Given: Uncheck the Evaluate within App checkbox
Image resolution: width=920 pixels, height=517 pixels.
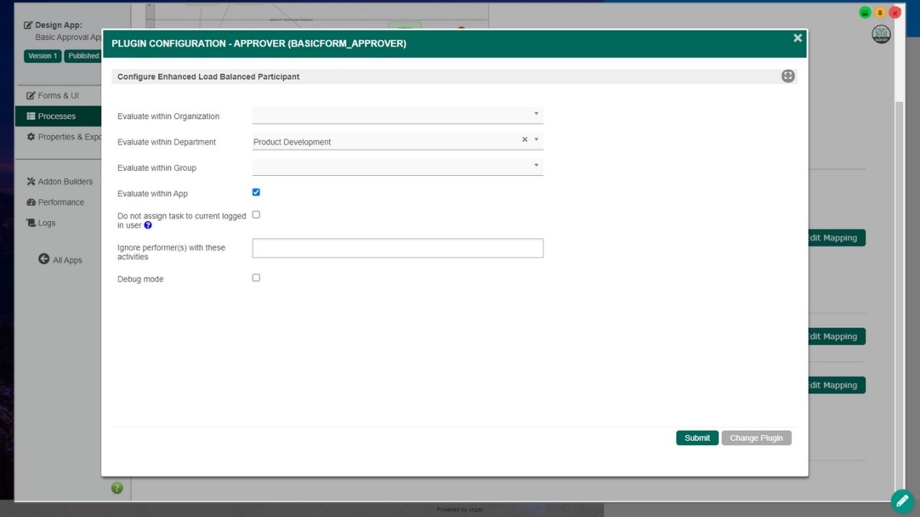Looking at the screenshot, I should (x=256, y=192).
